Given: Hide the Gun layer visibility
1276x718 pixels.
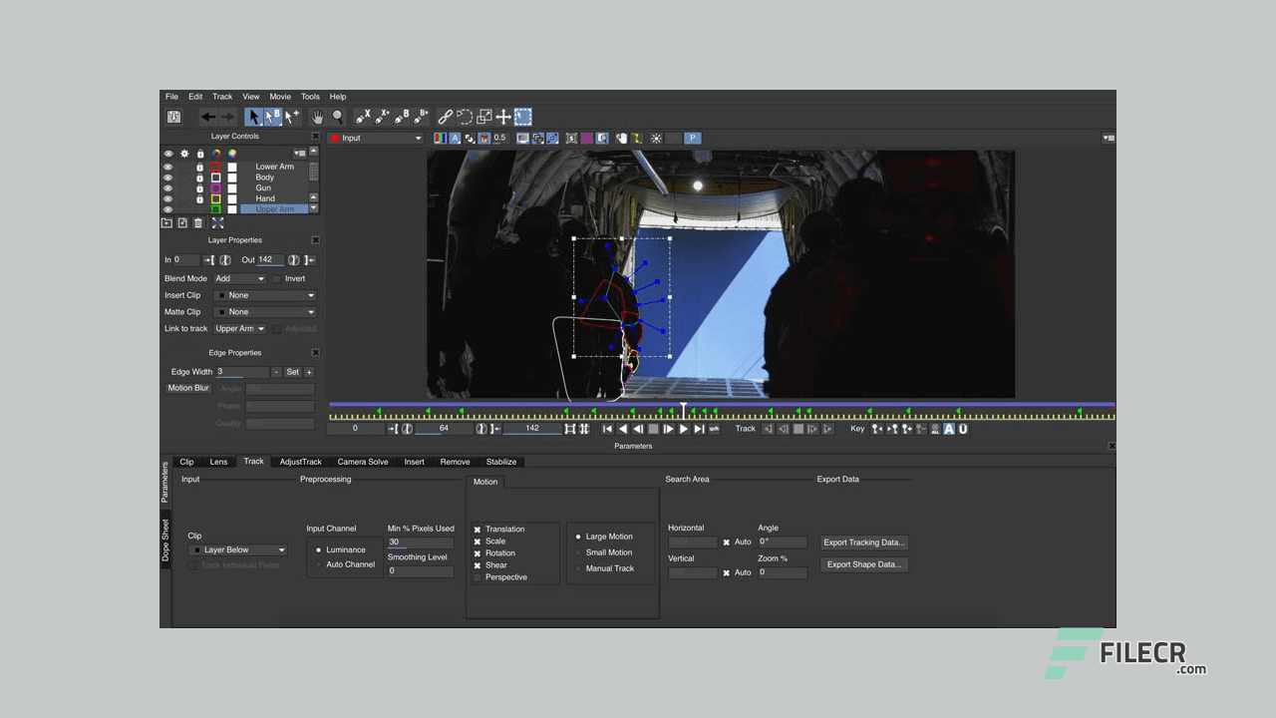Looking at the screenshot, I should click(x=168, y=187).
